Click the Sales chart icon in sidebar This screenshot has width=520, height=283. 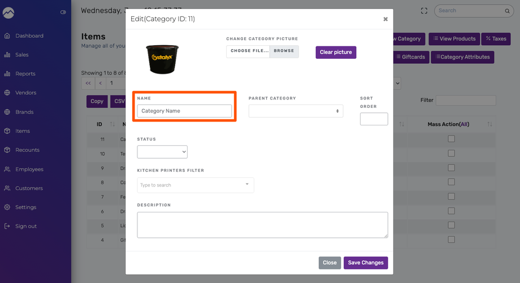(x=7, y=55)
